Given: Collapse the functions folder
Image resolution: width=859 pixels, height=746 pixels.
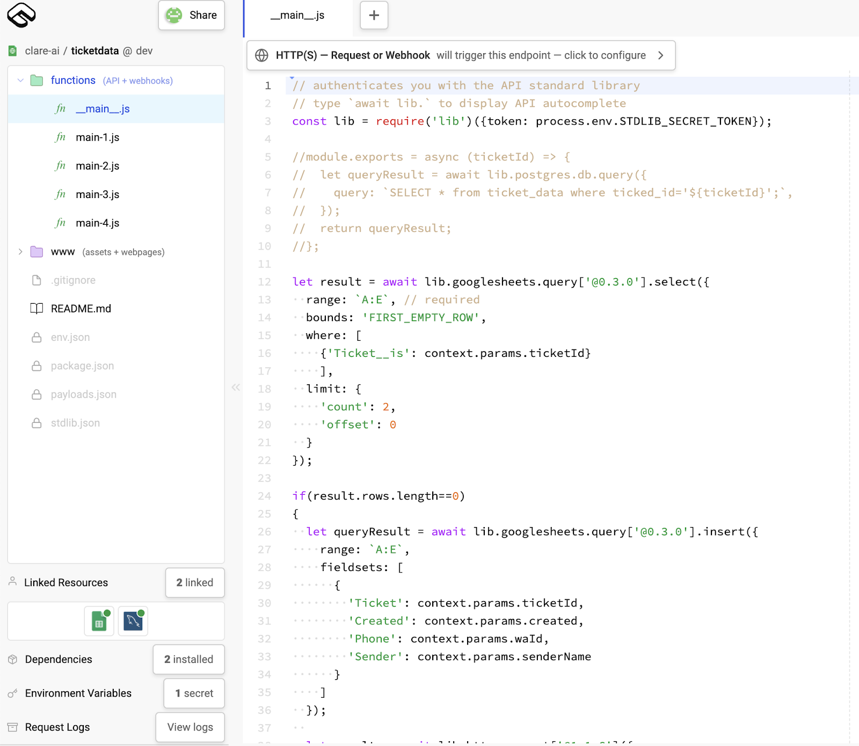Looking at the screenshot, I should tap(20, 81).
